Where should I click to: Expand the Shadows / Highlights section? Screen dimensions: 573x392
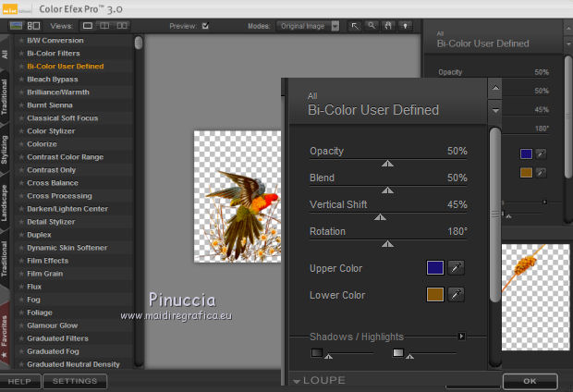click(461, 337)
